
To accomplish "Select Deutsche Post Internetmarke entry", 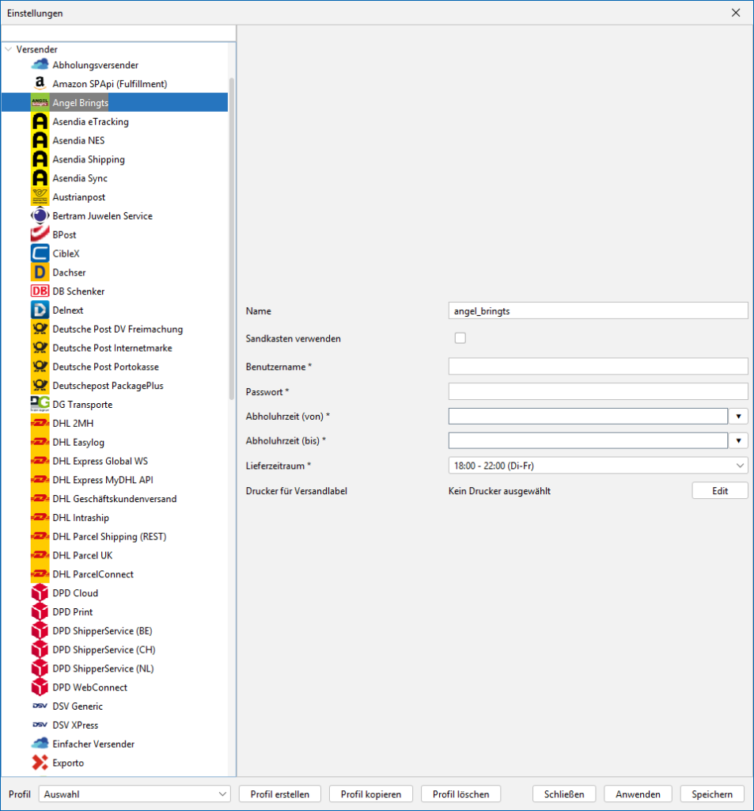I will pos(112,348).
